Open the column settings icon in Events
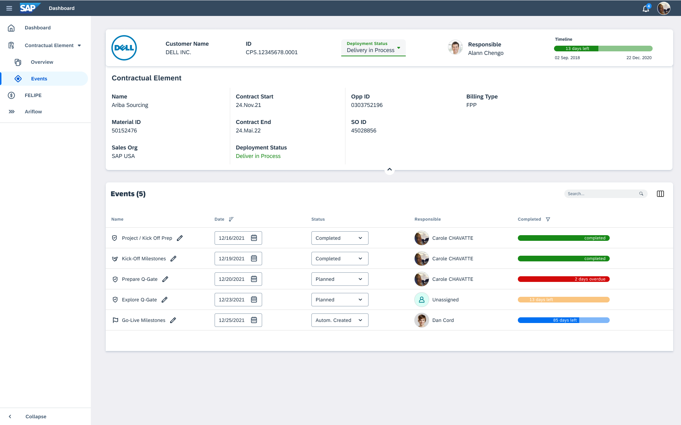The image size is (681, 425). click(x=660, y=194)
